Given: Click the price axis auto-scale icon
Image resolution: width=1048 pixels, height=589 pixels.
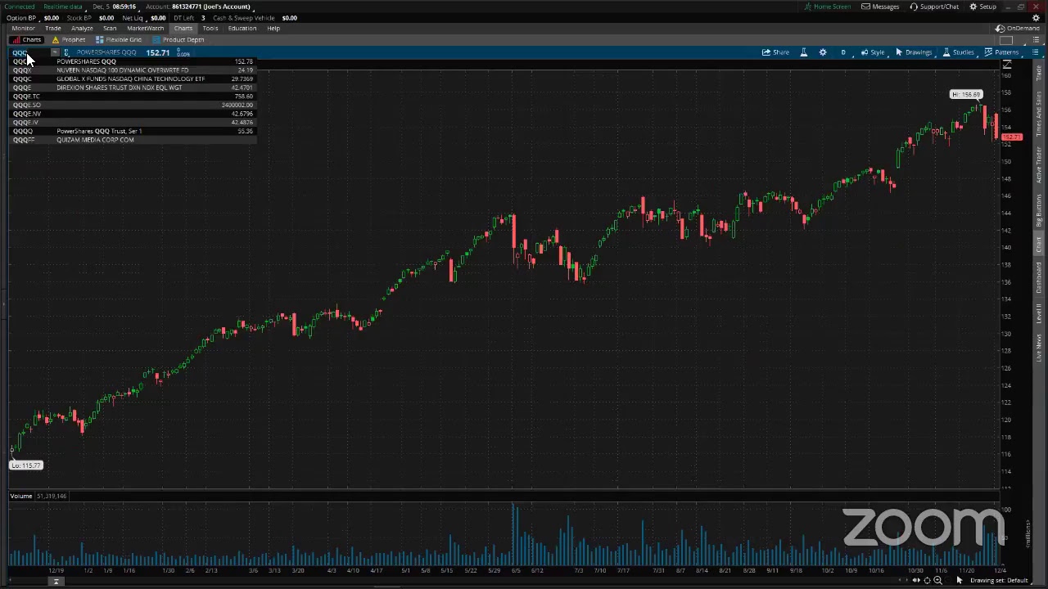Looking at the screenshot, I should 1007,65.
